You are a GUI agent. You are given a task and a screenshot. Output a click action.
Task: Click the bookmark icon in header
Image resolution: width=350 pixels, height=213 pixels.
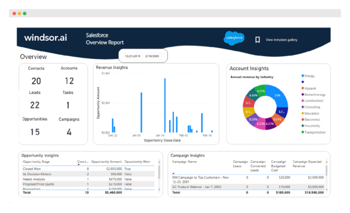tap(257, 40)
